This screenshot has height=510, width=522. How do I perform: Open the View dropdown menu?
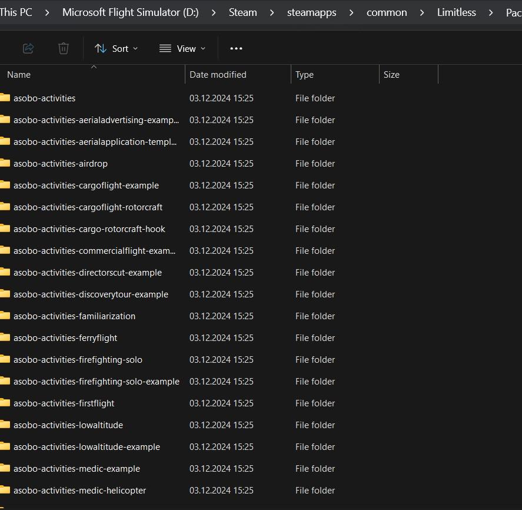(182, 48)
